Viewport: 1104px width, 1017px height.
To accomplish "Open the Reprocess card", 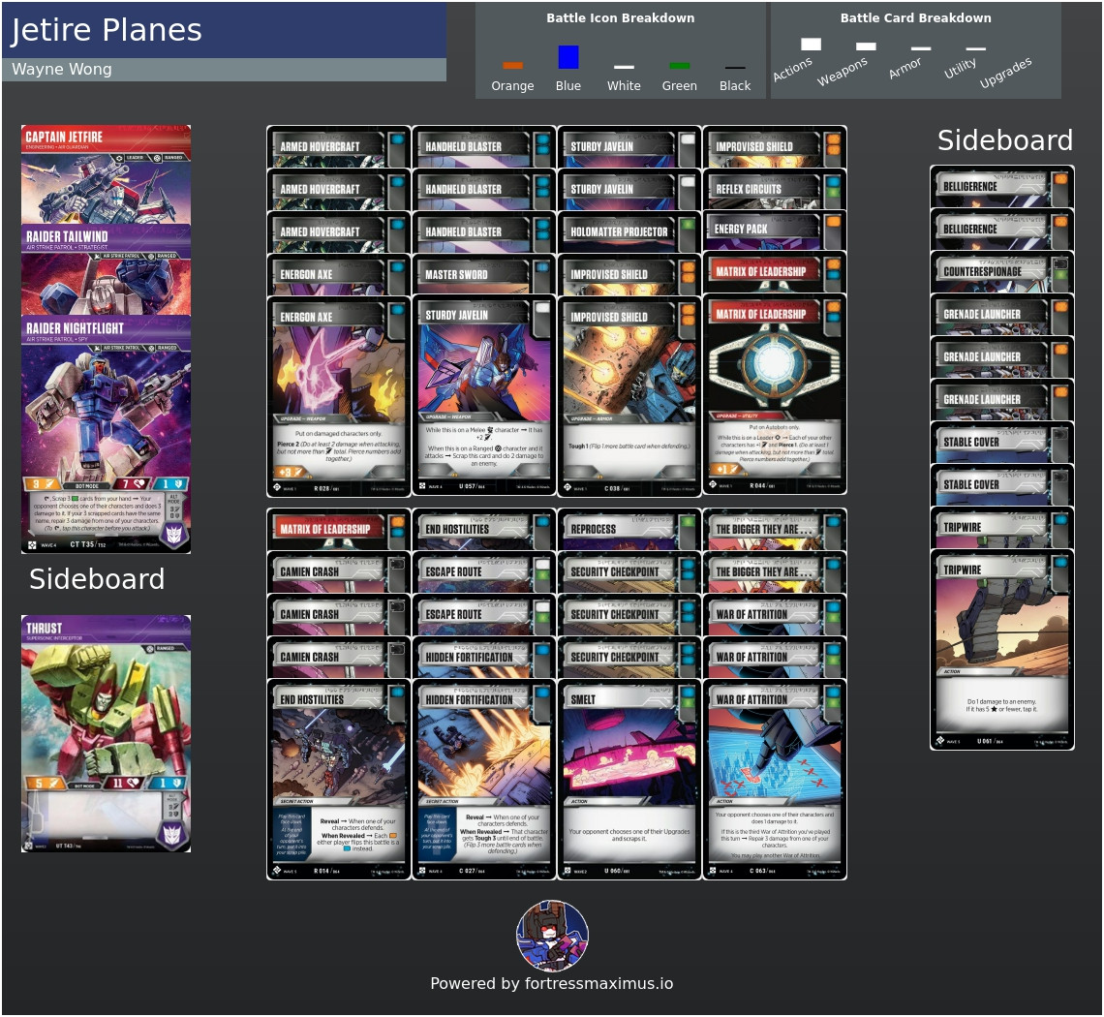I will (629, 529).
